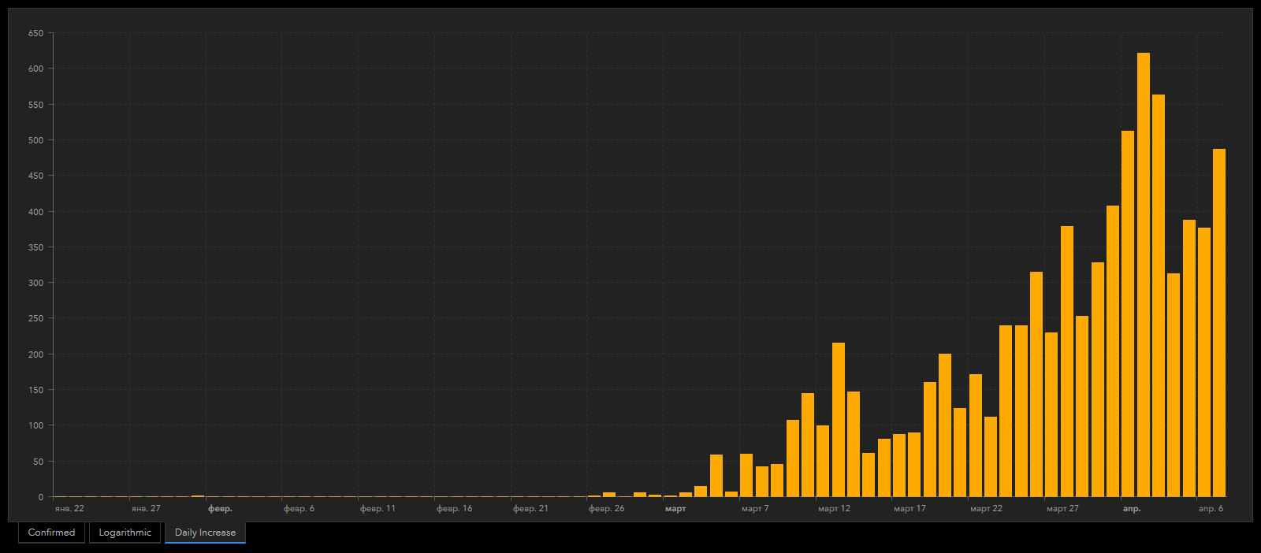Click the y-axis value 650
Image resolution: width=1261 pixels, height=553 pixels.
(x=35, y=33)
